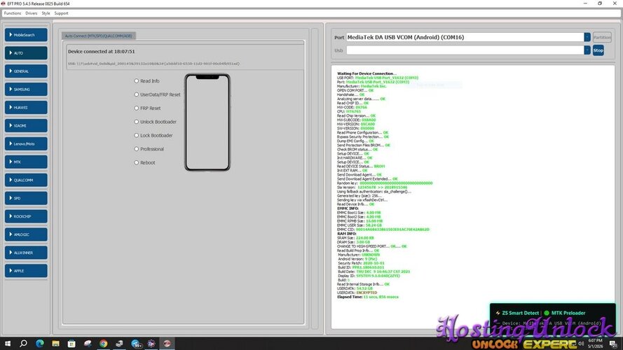The width and height of the screenshot is (623, 350).
Task: Expand the MTK sidebar section
Action: (x=26, y=162)
